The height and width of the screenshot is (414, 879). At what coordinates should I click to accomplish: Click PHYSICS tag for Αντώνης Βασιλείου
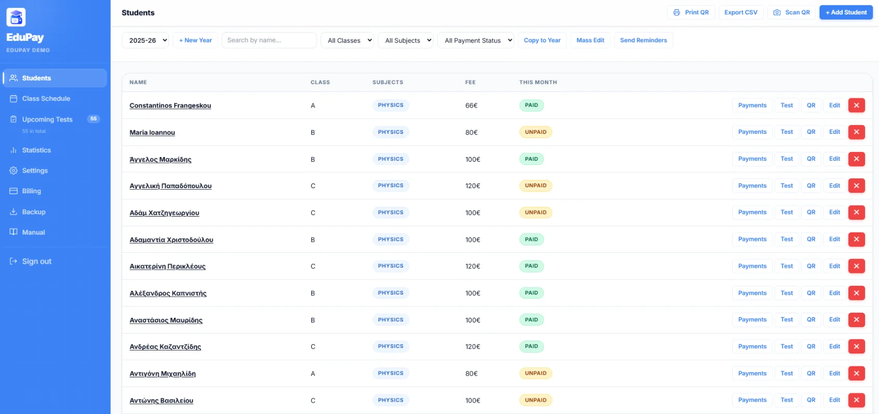coord(390,400)
